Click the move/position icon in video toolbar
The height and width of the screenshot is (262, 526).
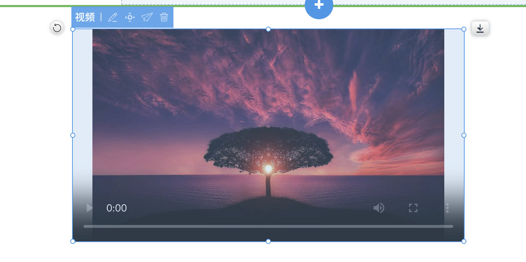(130, 17)
